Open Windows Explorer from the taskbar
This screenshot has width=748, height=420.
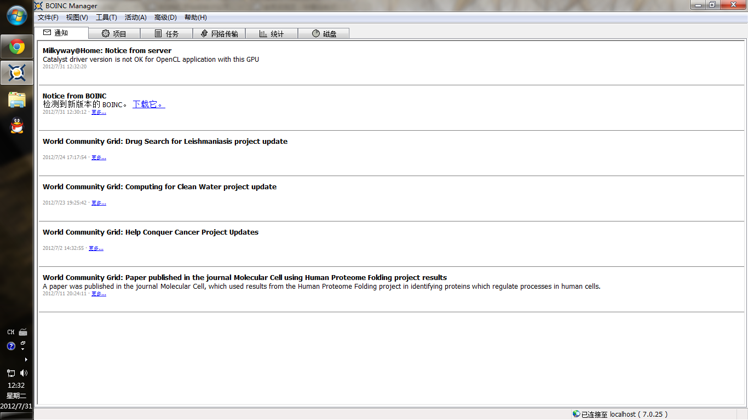pyautogui.click(x=16, y=100)
